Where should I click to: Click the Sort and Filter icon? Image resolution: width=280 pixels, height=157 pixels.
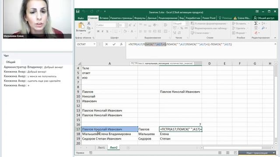(263, 24)
